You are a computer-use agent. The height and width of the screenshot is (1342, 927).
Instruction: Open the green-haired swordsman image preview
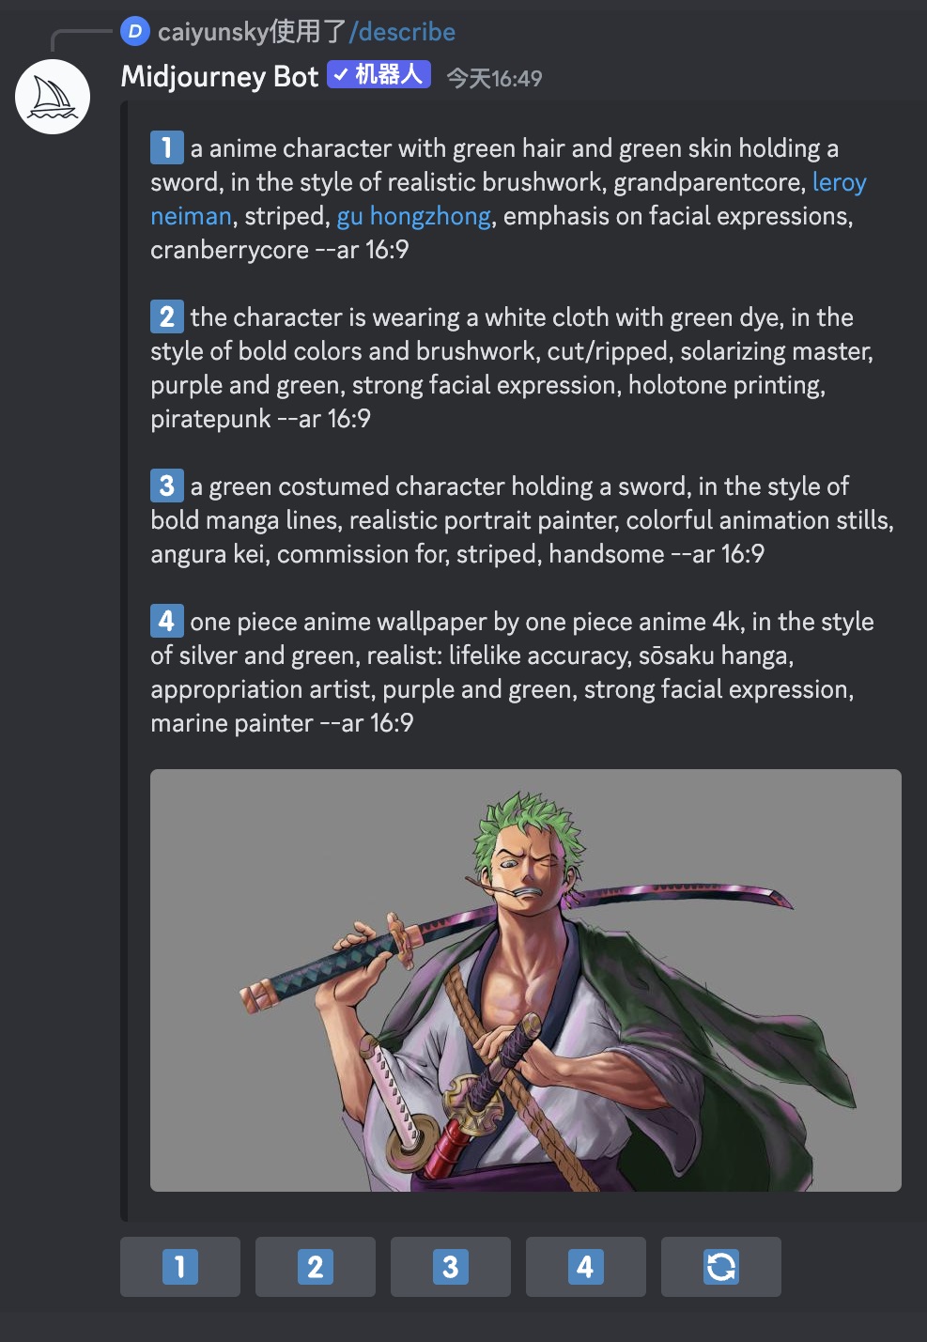pyautogui.click(x=526, y=980)
